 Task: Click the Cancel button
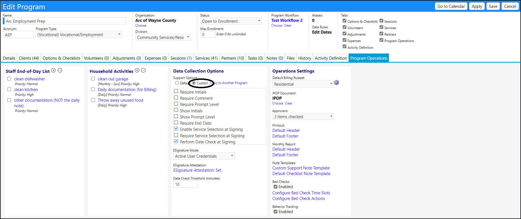pyautogui.click(x=510, y=6)
